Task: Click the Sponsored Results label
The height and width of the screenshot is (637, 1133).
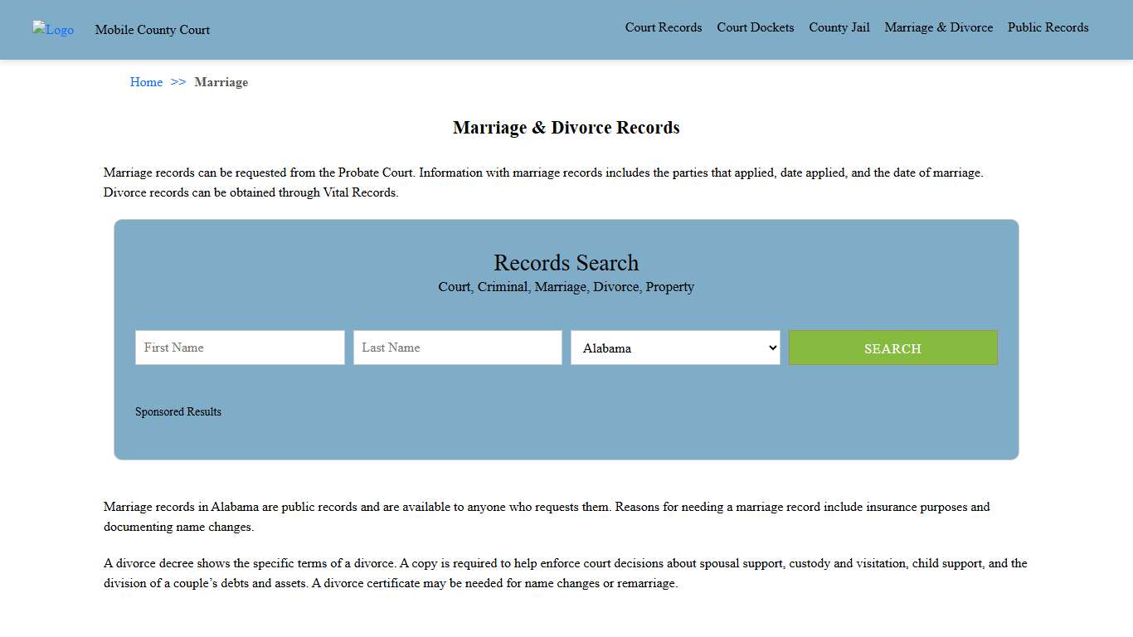Action: 177,411
